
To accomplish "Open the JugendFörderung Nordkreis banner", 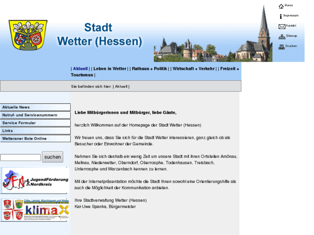I will click(x=35, y=180).
